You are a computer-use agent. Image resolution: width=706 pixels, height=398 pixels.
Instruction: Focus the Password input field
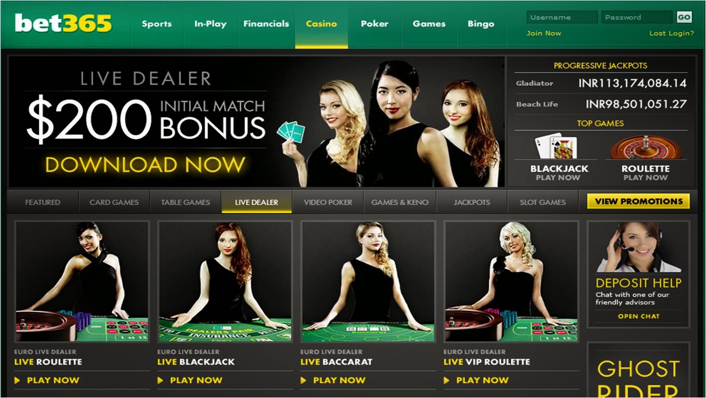[x=637, y=17]
